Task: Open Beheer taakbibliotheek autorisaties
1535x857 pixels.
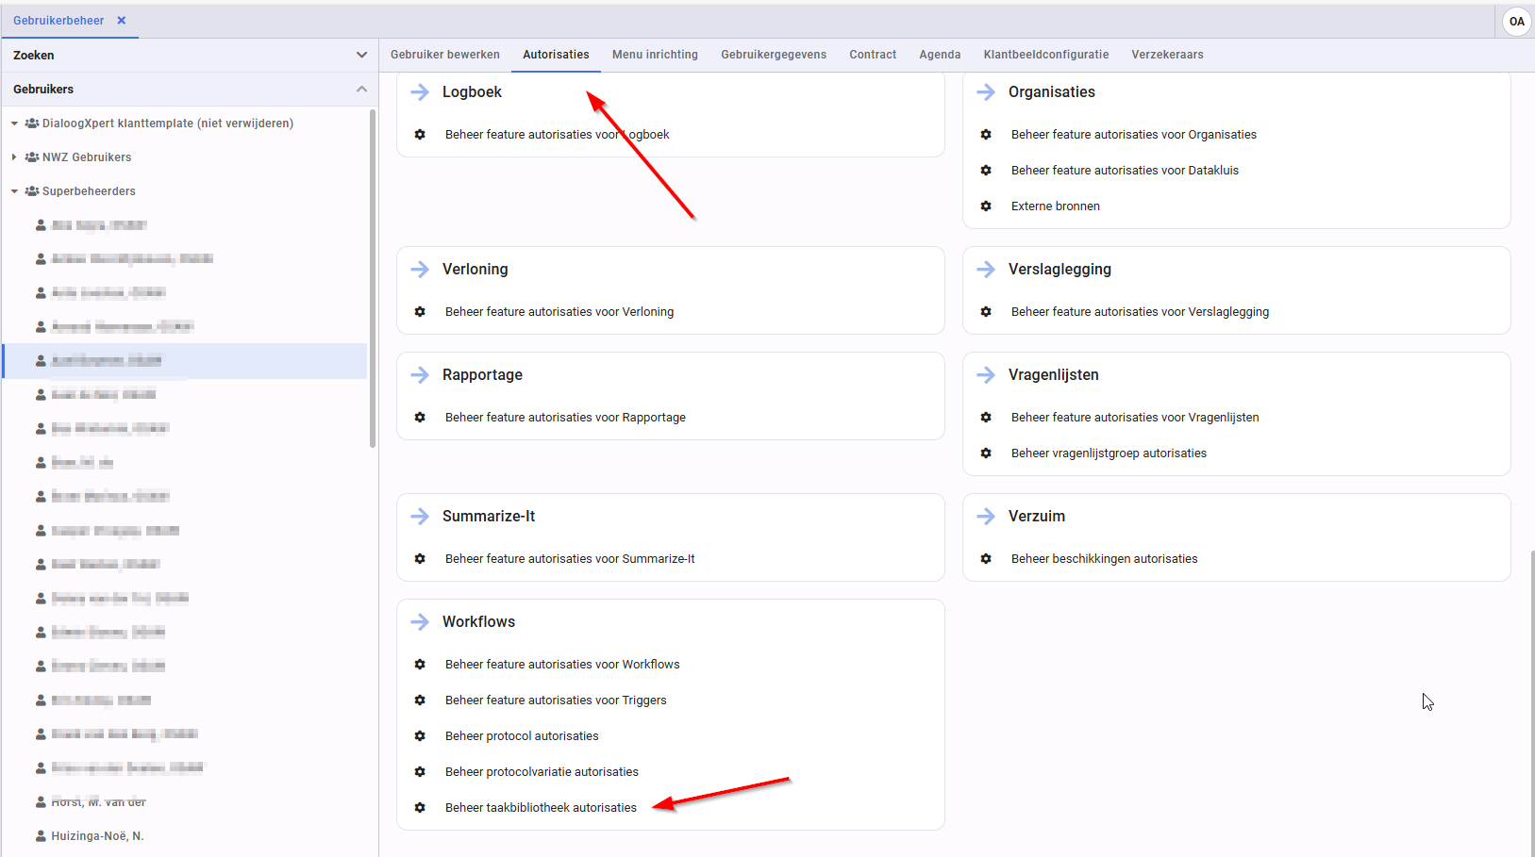Action: tap(541, 808)
